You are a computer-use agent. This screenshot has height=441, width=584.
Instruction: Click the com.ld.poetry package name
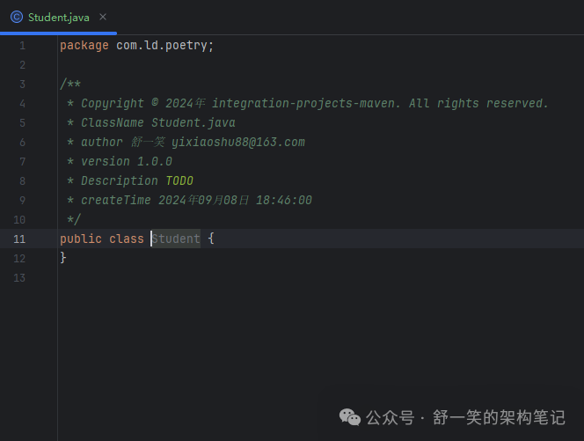point(164,46)
